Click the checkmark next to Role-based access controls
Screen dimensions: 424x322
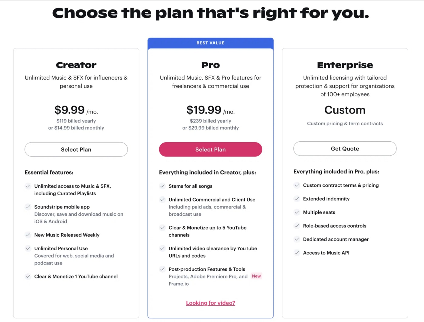(x=296, y=226)
